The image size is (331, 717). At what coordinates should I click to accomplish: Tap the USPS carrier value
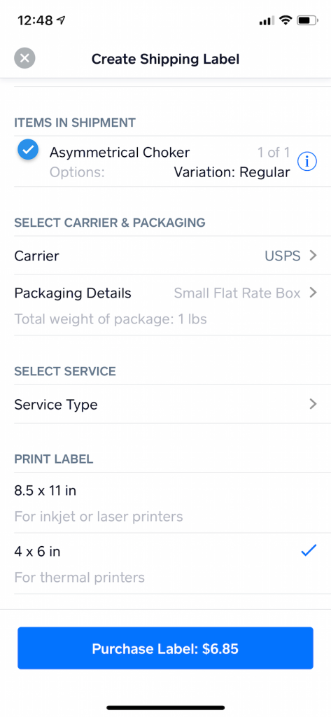click(x=283, y=256)
